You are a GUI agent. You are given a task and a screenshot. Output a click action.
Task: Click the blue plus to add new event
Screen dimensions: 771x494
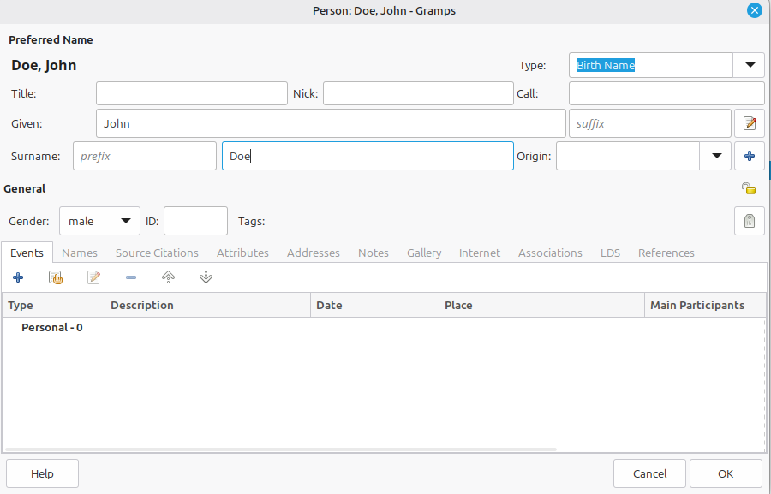click(x=18, y=277)
